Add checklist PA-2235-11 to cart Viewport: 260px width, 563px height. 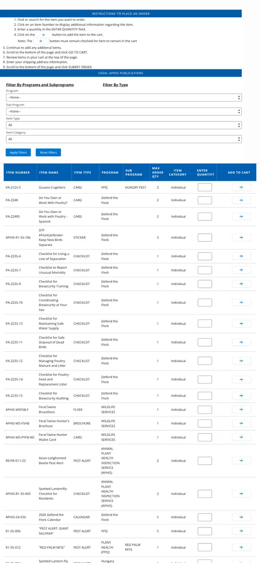click(241, 342)
